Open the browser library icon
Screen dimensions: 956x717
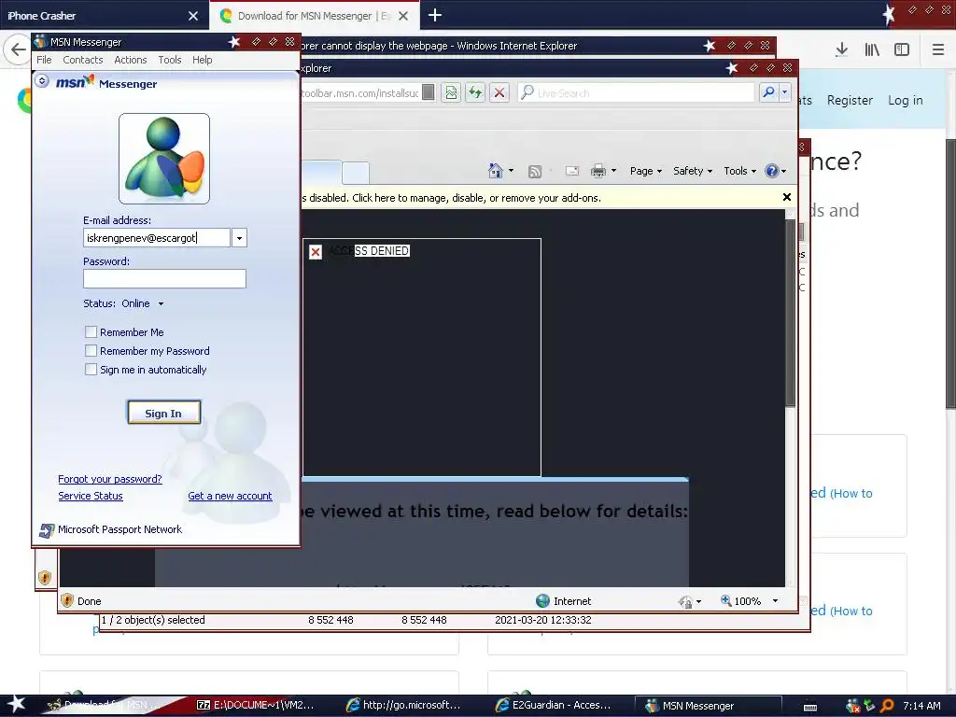click(x=872, y=50)
